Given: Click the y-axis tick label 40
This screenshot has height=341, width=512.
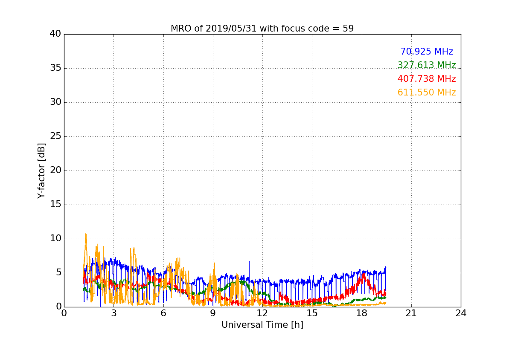Looking at the screenshot, I should coord(55,34).
